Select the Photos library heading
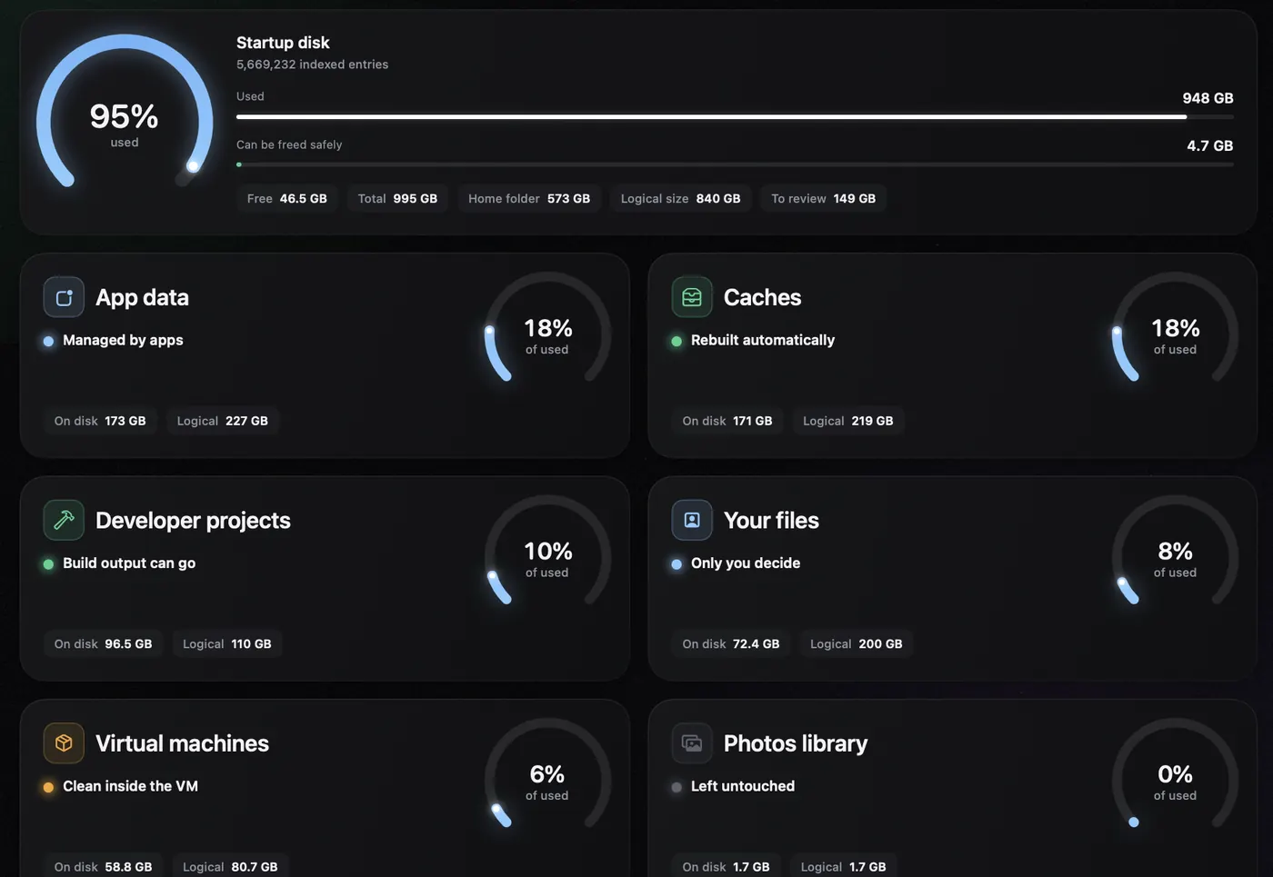Image resolution: width=1273 pixels, height=877 pixels. (796, 743)
